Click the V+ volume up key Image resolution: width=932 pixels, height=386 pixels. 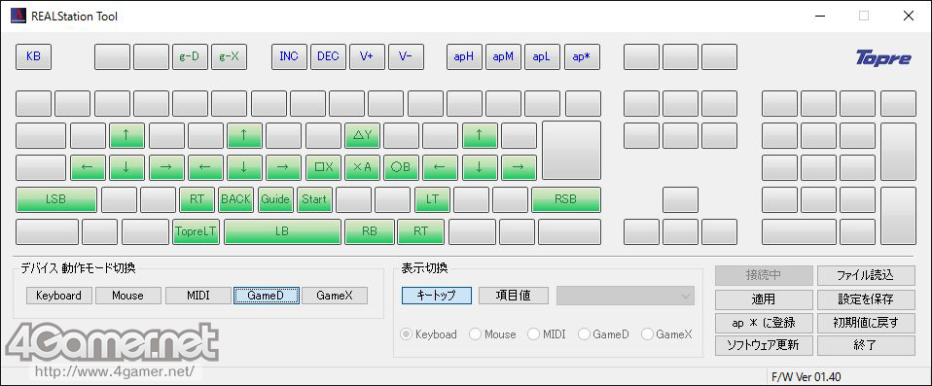[x=367, y=57]
